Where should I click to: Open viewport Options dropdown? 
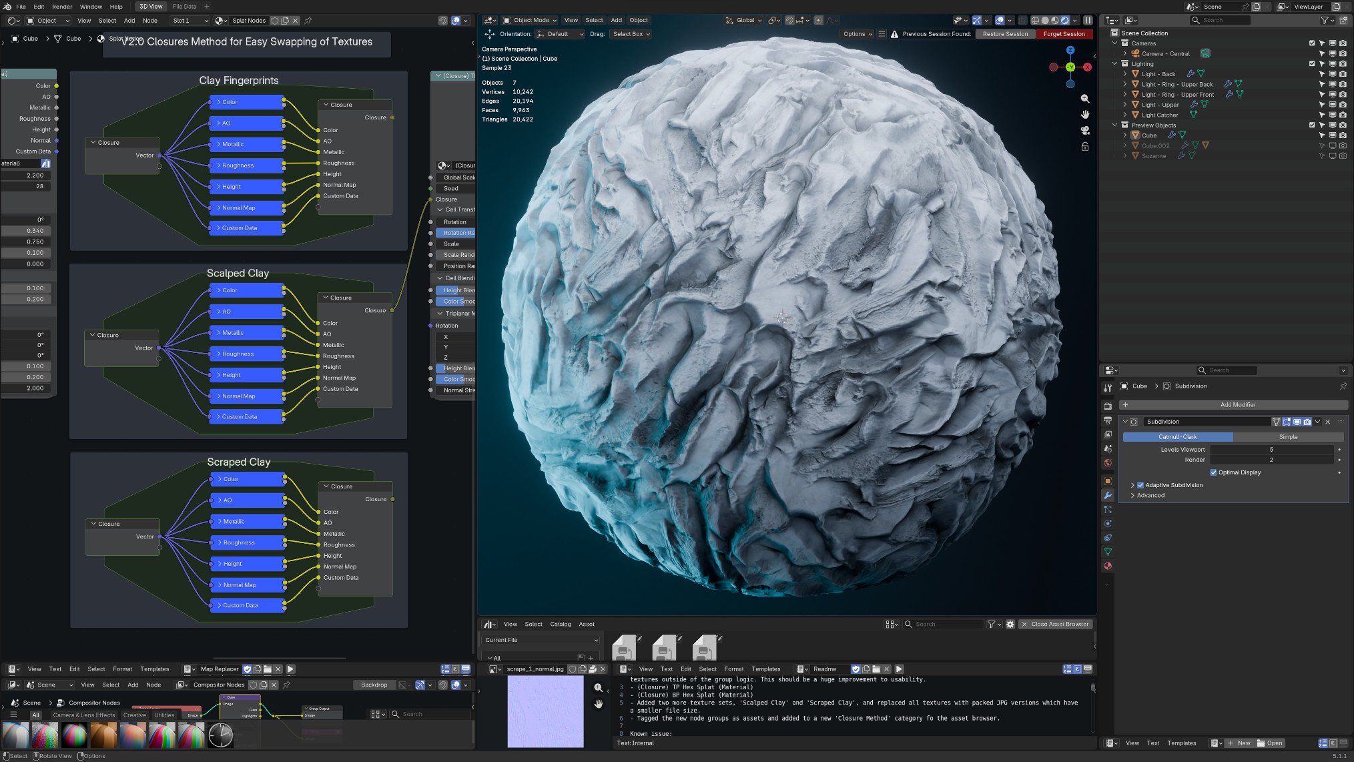857,34
